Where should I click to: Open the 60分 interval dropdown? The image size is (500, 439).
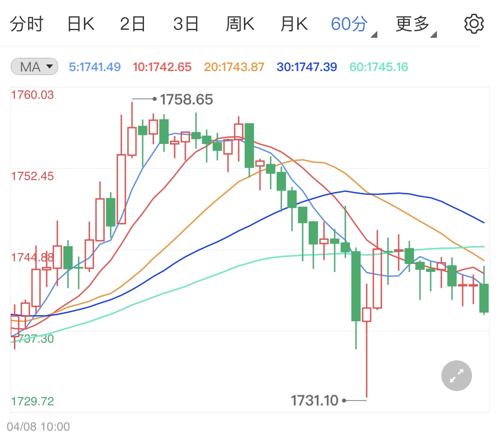tap(353, 25)
